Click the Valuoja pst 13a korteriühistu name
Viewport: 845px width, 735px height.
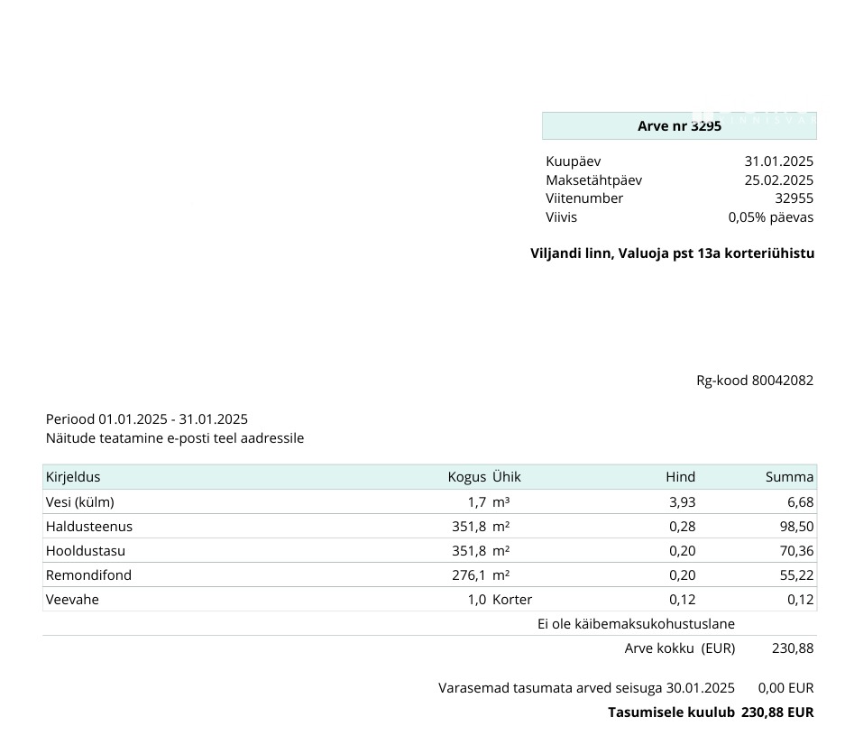(672, 253)
